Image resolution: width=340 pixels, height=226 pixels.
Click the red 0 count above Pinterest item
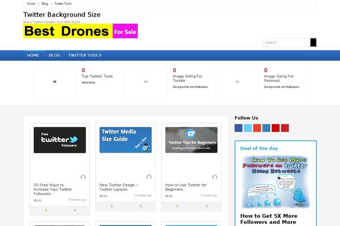pos(266,70)
